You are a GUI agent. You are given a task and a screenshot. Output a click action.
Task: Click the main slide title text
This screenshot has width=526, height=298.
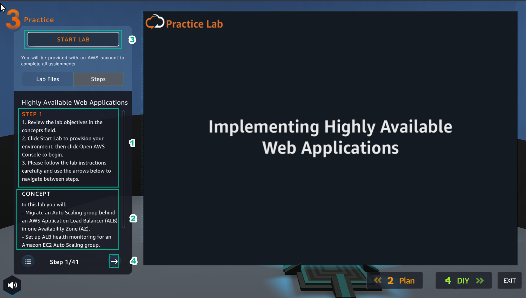pyautogui.click(x=330, y=137)
